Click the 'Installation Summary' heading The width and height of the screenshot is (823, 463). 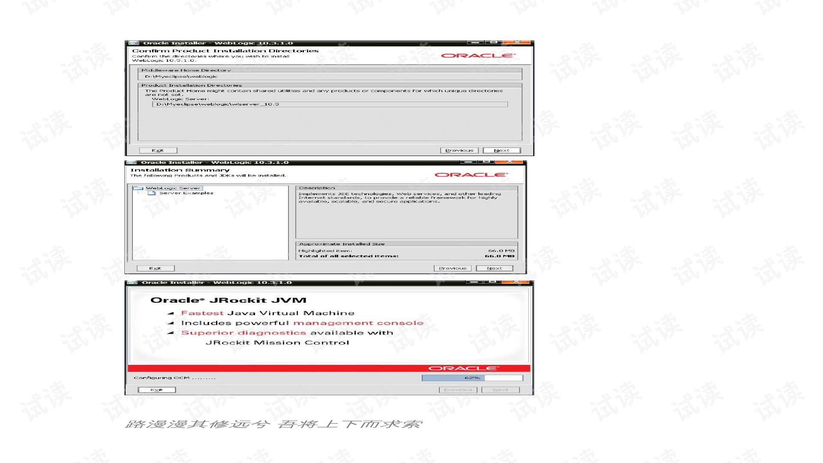tap(180, 170)
